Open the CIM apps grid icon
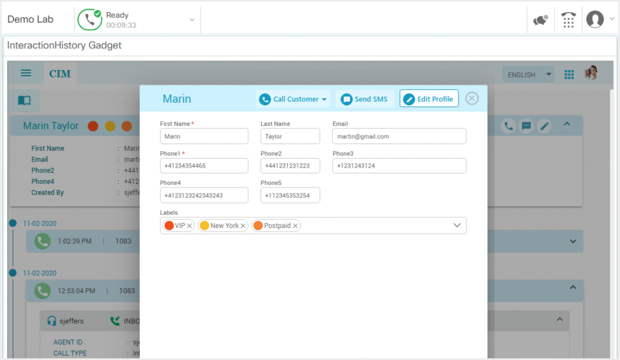Screen dimensions: 620x360 (x=569, y=74)
